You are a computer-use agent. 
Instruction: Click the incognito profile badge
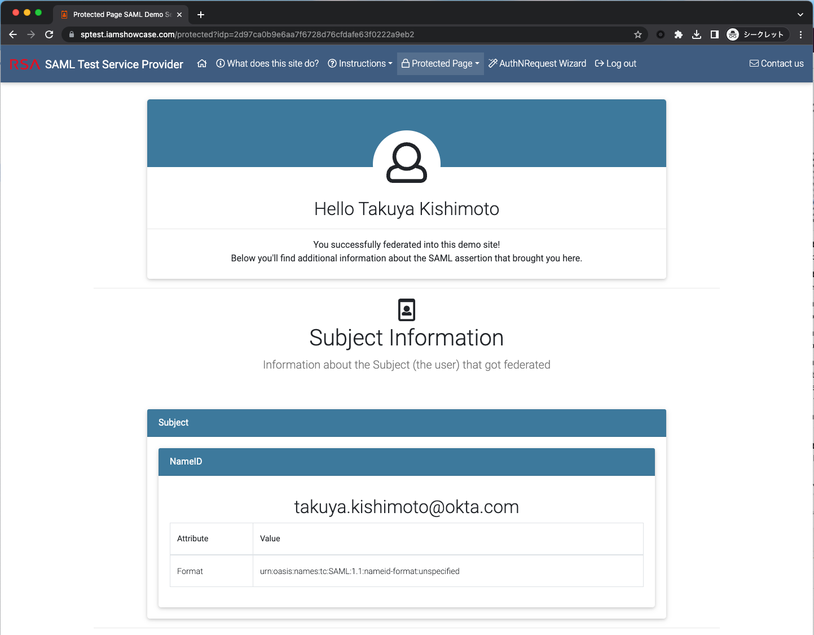pyautogui.click(x=755, y=34)
